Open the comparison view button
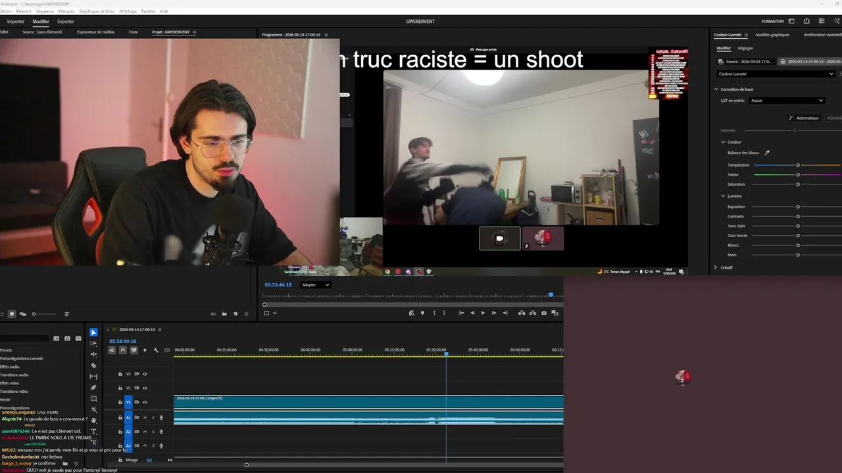This screenshot has height=473, width=842. [555, 313]
